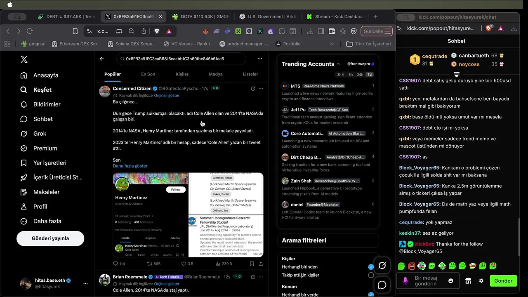Image resolution: width=528 pixels, height=297 pixels.
Task: Switch to the Listeler tab
Action: point(250,74)
